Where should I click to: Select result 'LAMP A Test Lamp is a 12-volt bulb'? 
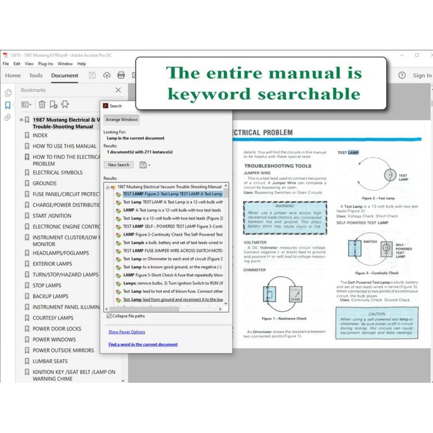coord(172,210)
